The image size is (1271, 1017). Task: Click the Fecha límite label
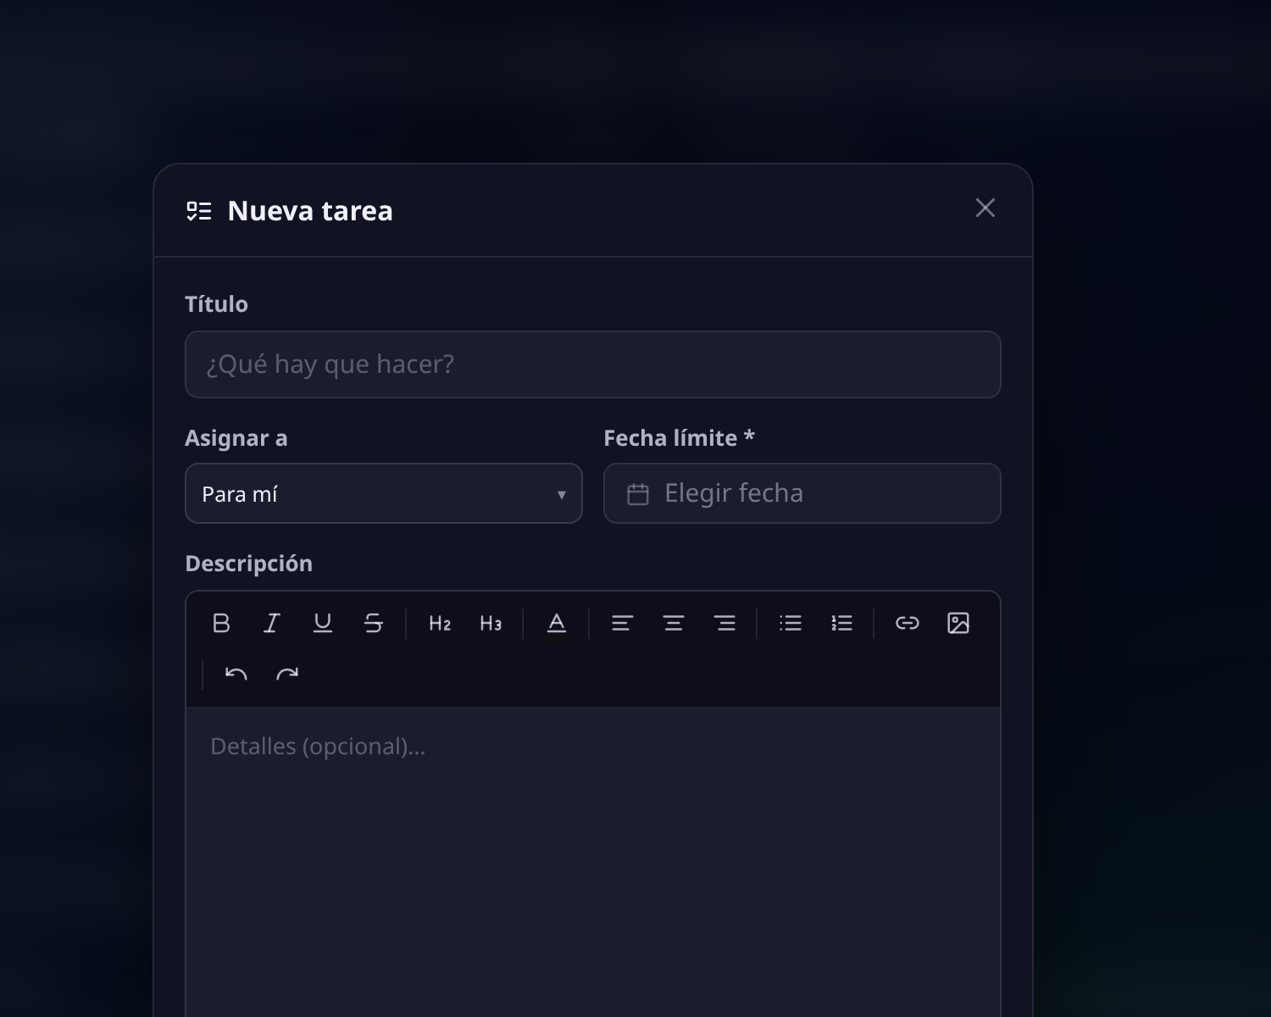679,438
